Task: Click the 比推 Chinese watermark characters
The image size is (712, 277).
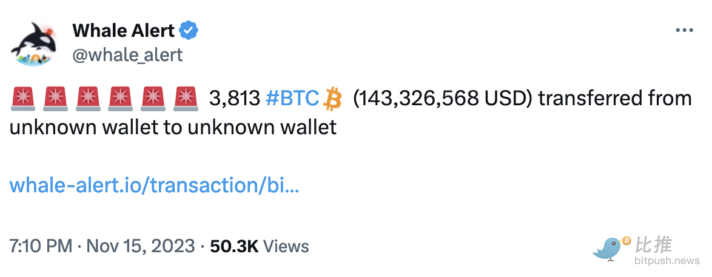Action: tap(654, 244)
